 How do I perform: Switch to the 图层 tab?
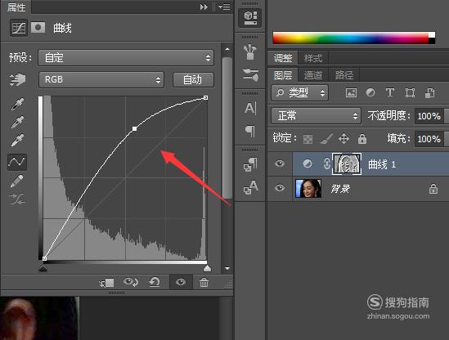pos(283,75)
